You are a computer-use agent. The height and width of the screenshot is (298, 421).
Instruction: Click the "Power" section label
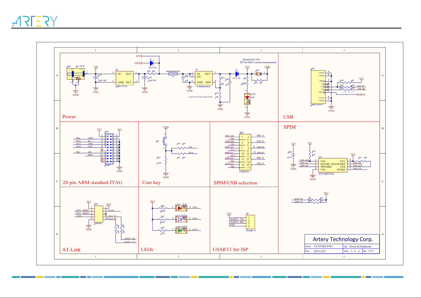tap(69, 117)
